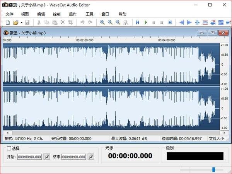
Task: Pause audio playback
Action: [x=154, y=22]
